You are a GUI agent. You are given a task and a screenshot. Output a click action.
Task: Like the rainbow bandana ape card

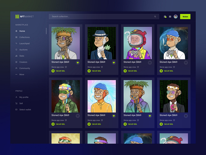coord(78,116)
